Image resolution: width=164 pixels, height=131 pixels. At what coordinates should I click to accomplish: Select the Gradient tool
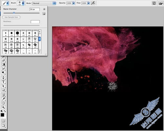click(3, 65)
